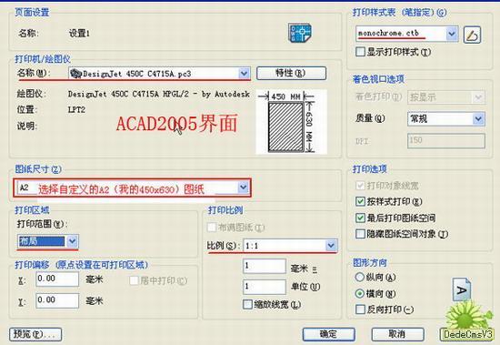Viewport: 500px width, 345px height.
Task: Enable 反向打印 checkbox
Action: click(360, 309)
